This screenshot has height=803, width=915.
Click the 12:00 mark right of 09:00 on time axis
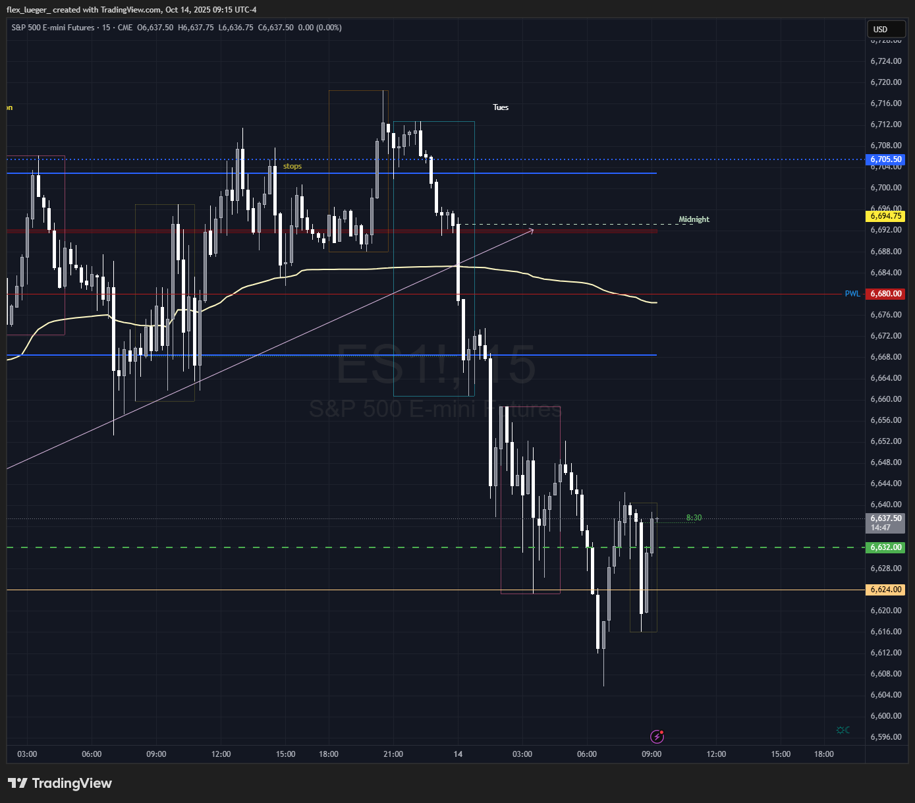click(x=716, y=754)
